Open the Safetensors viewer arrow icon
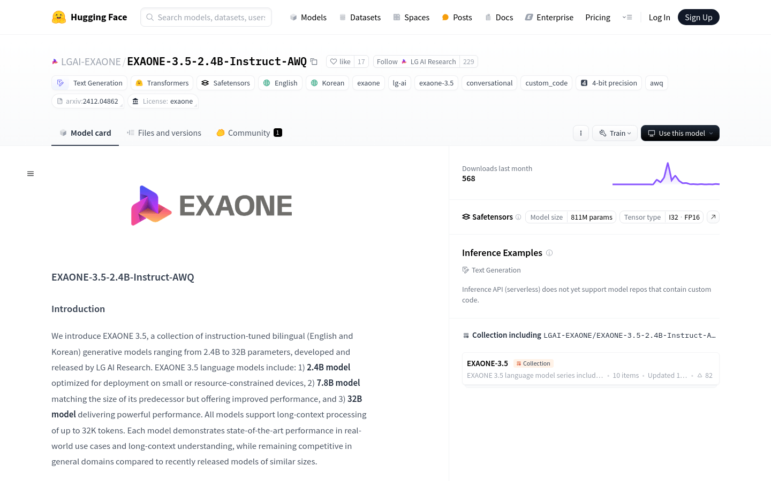The height and width of the screenshot is (481, 771). [x=713, y=217]
